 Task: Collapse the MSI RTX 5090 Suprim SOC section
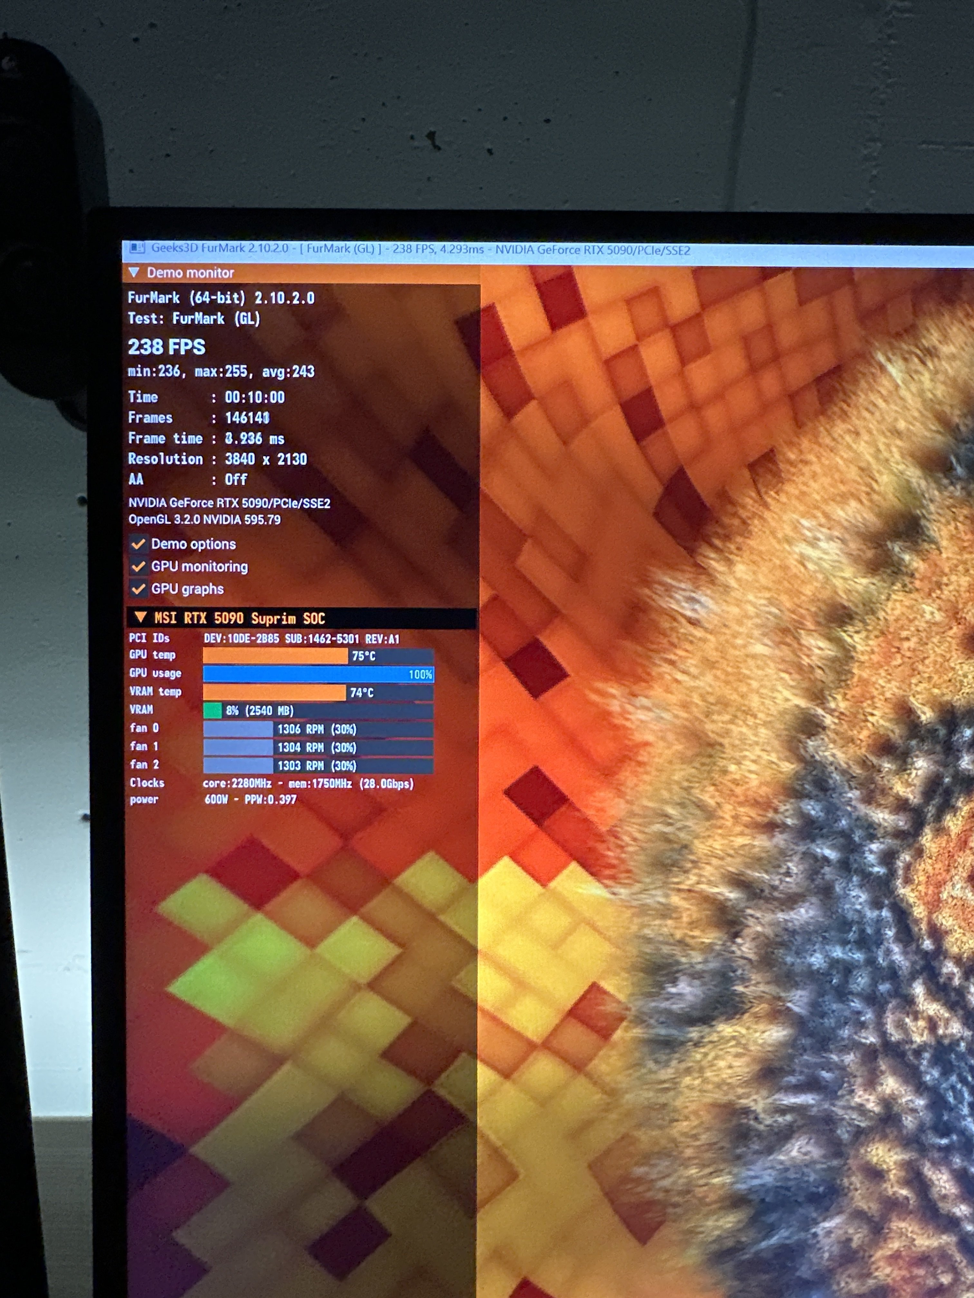(140, 617)
